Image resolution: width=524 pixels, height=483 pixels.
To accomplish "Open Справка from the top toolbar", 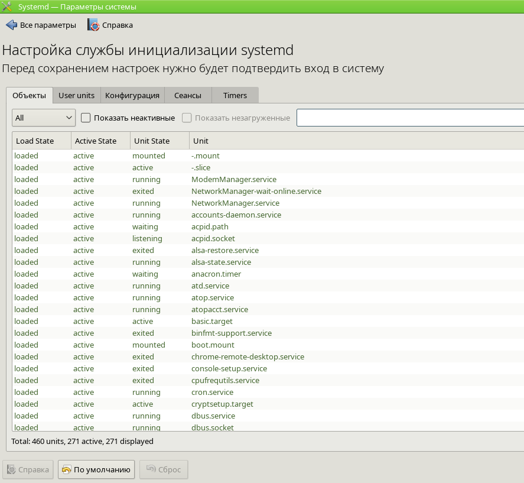I will pos(110,25).
